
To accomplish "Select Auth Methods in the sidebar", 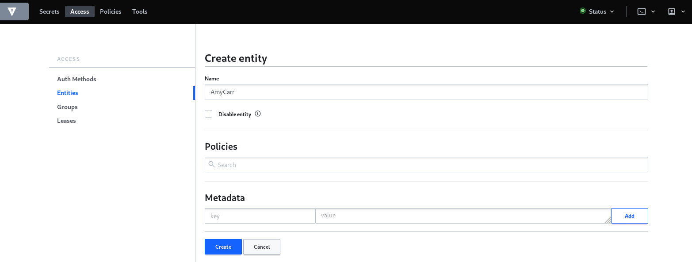I will tap(76, 79).
